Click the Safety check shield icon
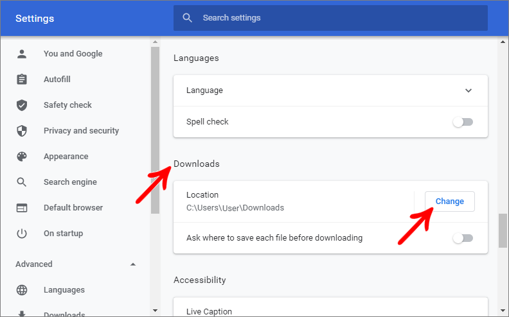Image resolution: width=509 pixels, height=317 pixels. pyautogui.click(x=22, y=105)
